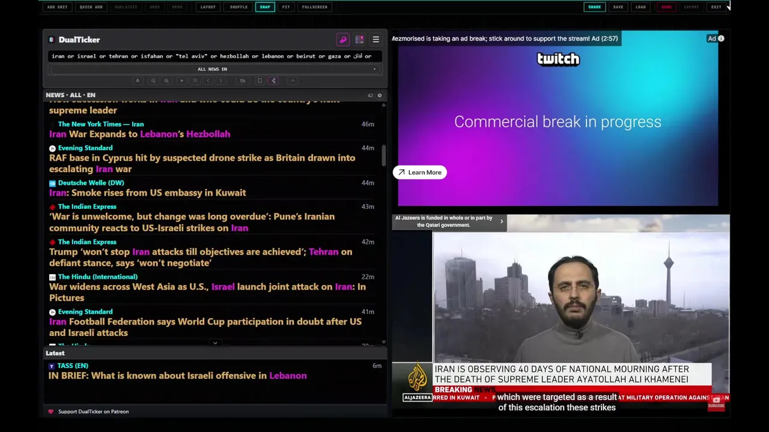Image resolution: width=769 pixels, height=432 pixels.
Task: Click the pink key icon in DualTicker header
Action: [343, 40]
